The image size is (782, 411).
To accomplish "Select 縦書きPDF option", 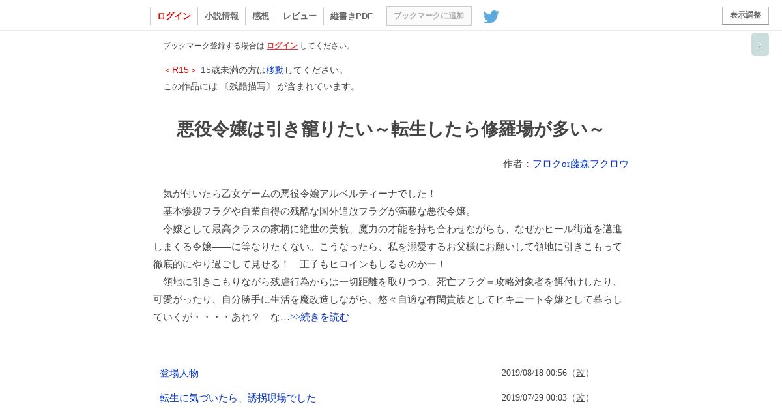I will pos(351,16).
